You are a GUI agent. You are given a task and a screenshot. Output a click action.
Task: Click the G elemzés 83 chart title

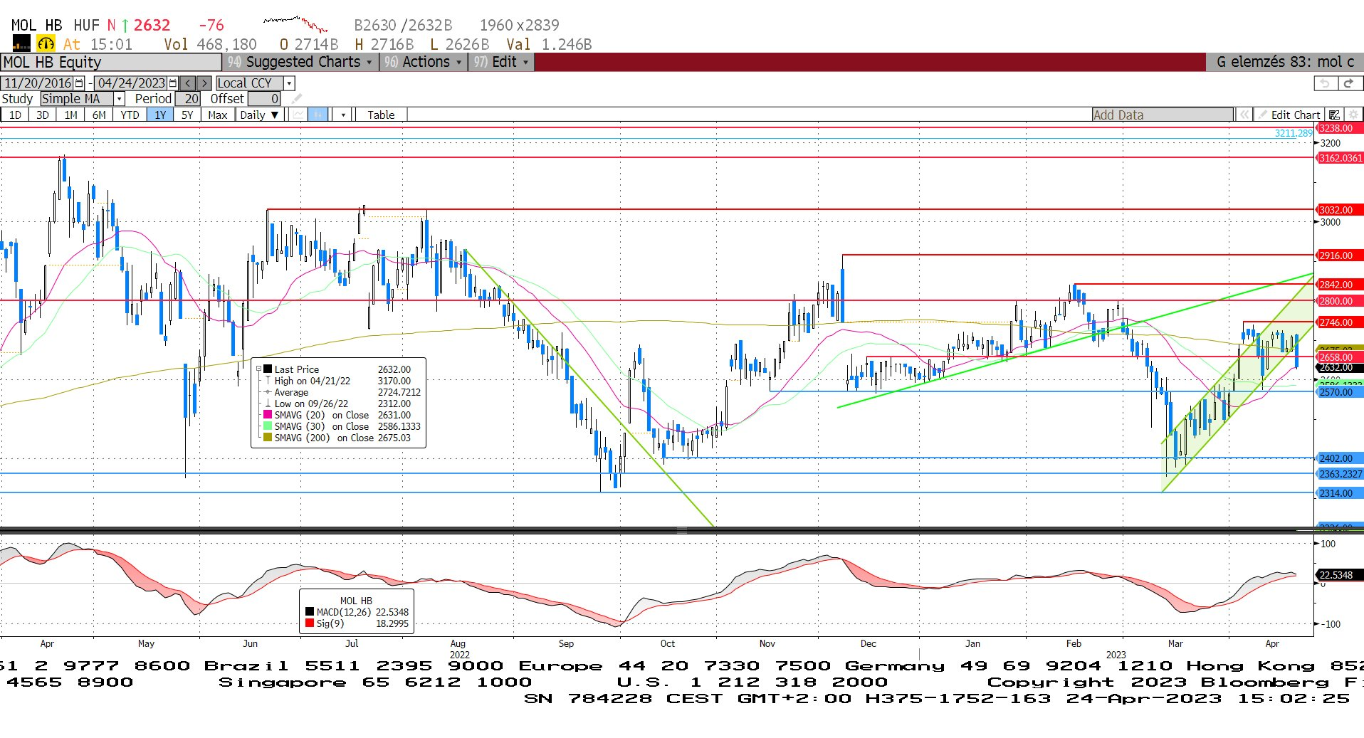click(1285, 62)
